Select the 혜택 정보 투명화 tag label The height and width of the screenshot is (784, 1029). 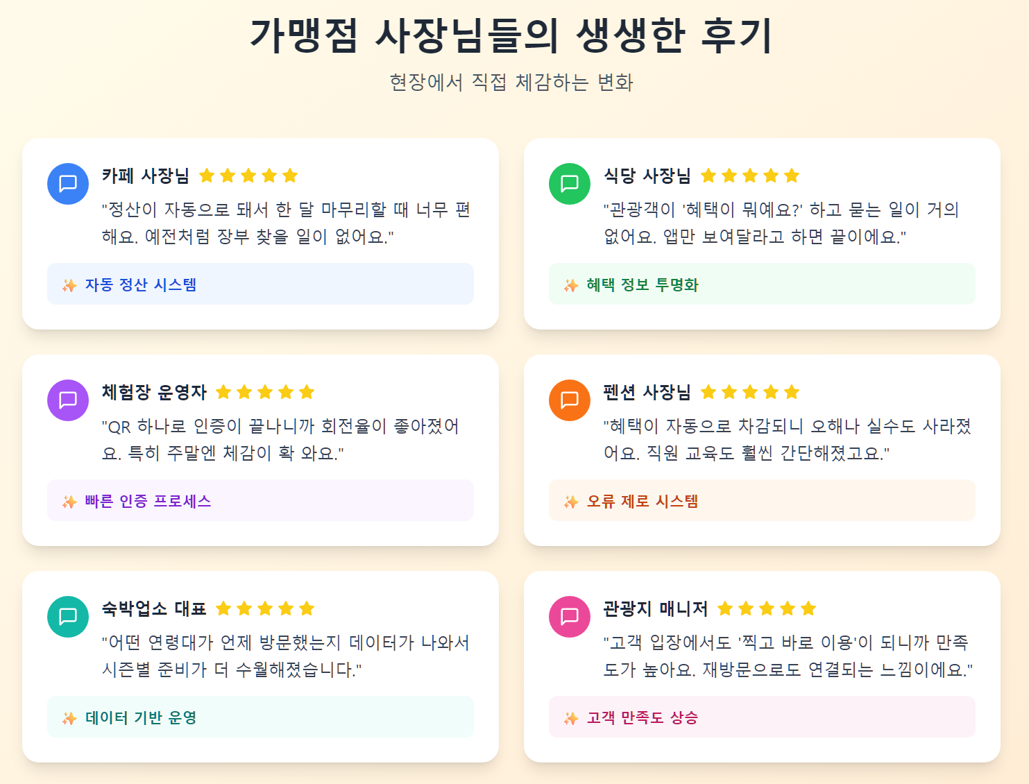pos(643,285)
